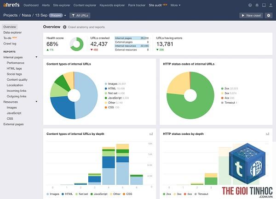This screenshot has height=199, width=276.
Task: Open the Nasa project breadcrumb
Action: 26,15
